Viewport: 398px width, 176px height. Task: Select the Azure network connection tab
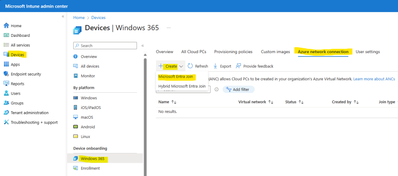323,52
